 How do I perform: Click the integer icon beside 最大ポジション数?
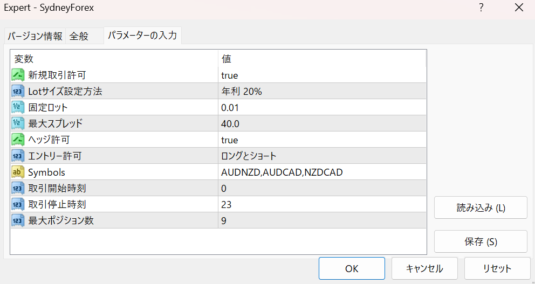click(18, 220)
